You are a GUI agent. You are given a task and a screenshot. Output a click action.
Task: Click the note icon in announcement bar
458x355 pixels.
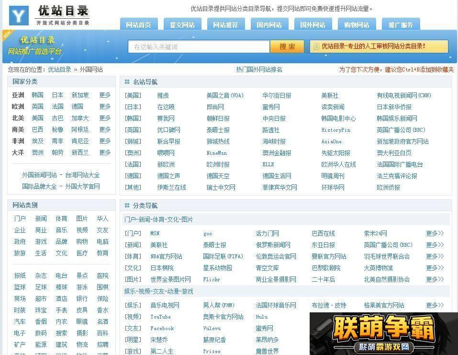pos(316,46)
